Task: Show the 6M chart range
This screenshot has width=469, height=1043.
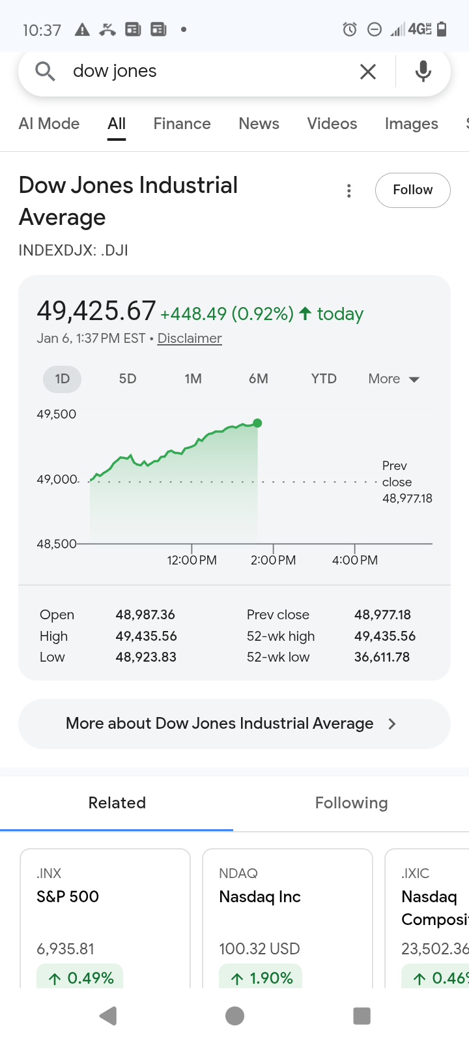Action: pyautogui.click(x=259, y=379)
